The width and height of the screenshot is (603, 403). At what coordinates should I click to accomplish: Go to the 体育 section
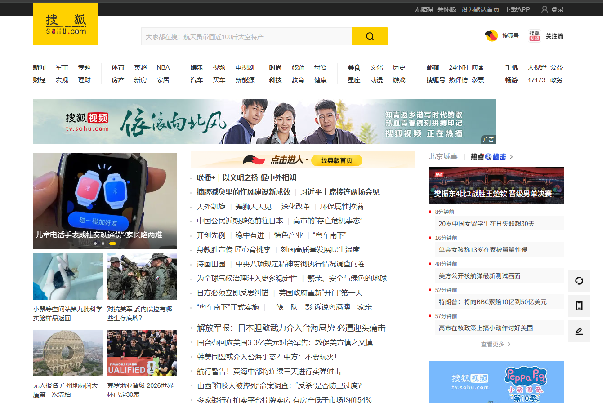click(118, 67)
